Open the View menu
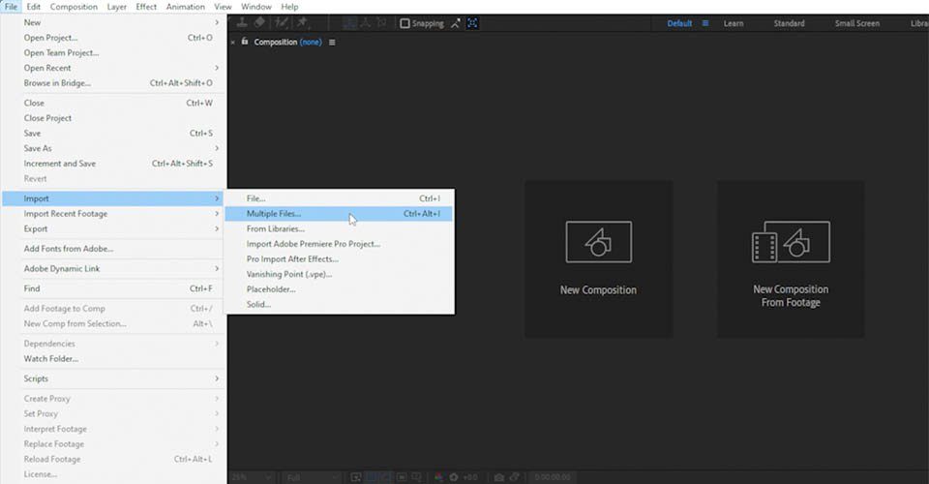The image size is (929, 484). (223, 7)
